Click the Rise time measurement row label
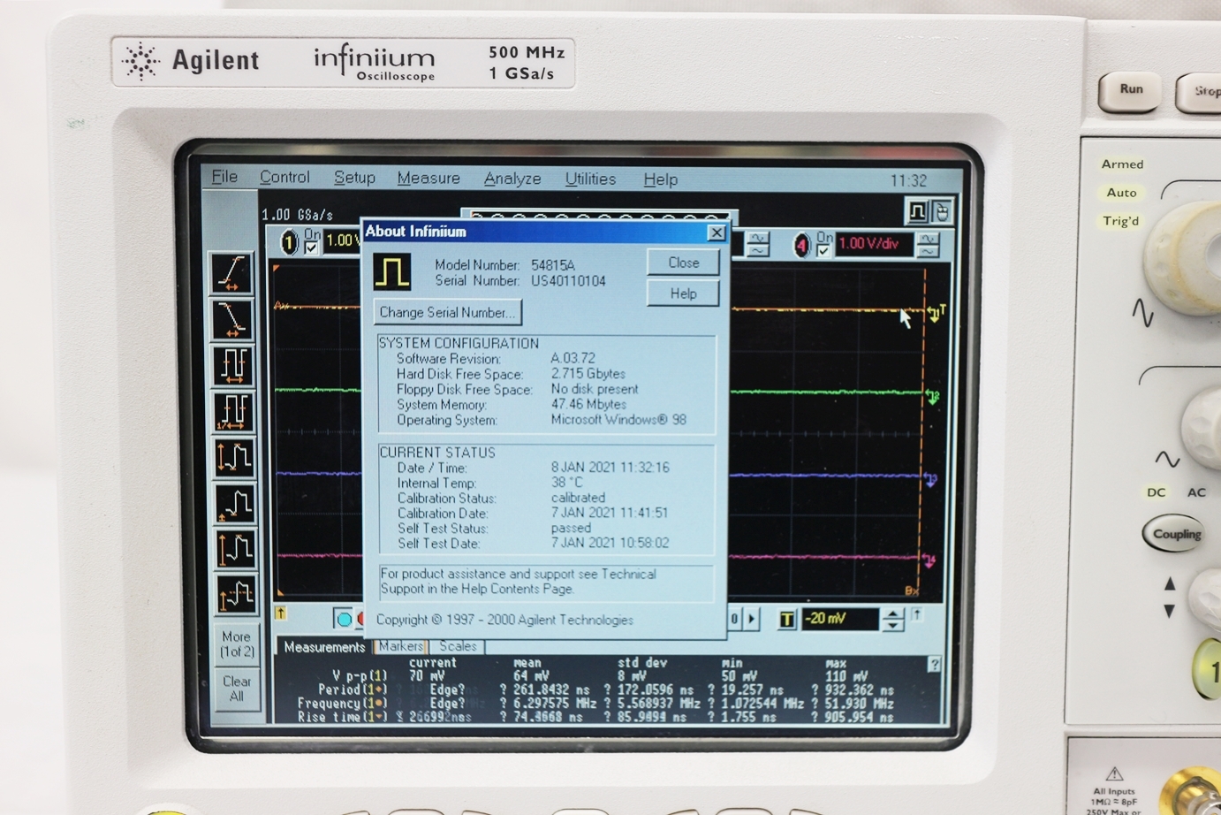This screenshot has height=815, width=1221. point(343,717)
